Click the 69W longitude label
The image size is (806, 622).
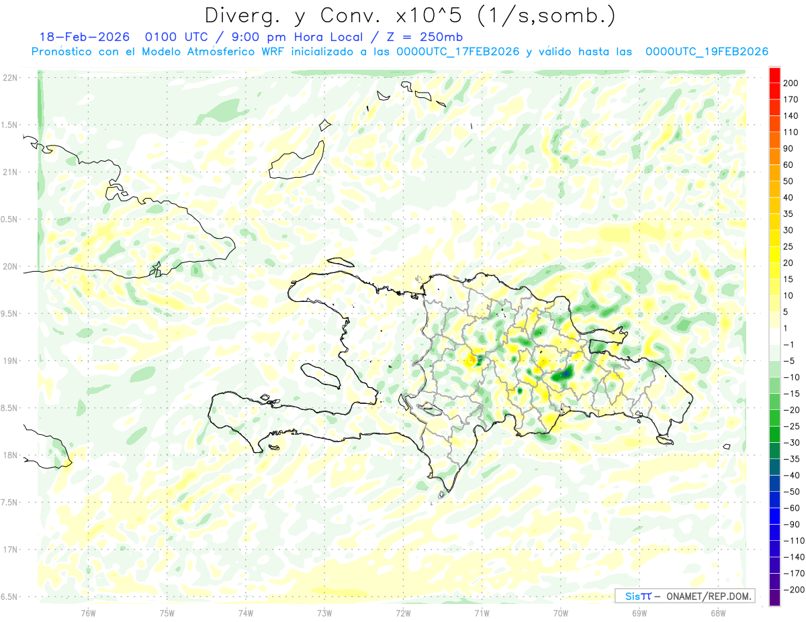639,613
